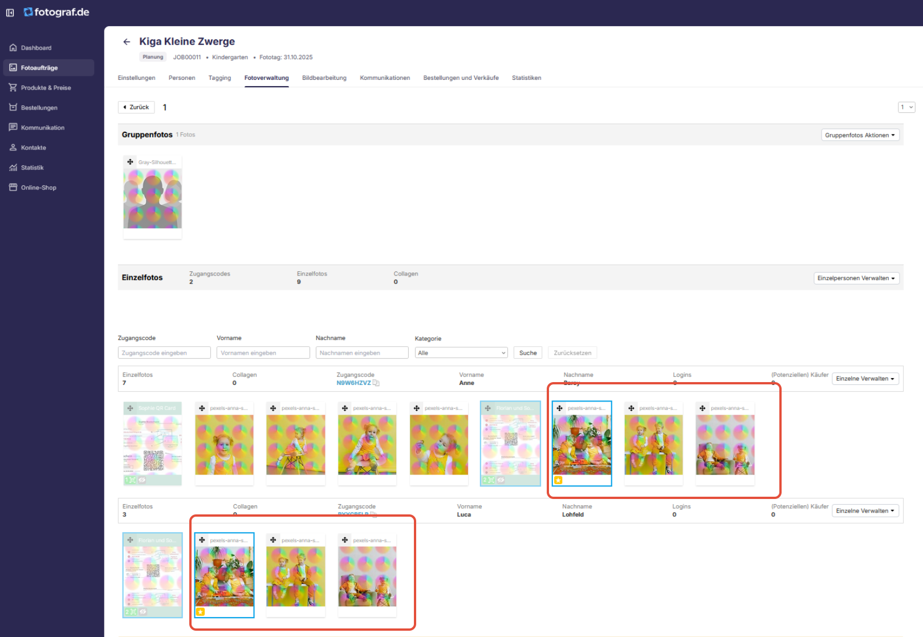Click move handle on Florian card in Luca's row
This screenshot has width=923, height=637.
pyautogui.click(x=131, y=540)
